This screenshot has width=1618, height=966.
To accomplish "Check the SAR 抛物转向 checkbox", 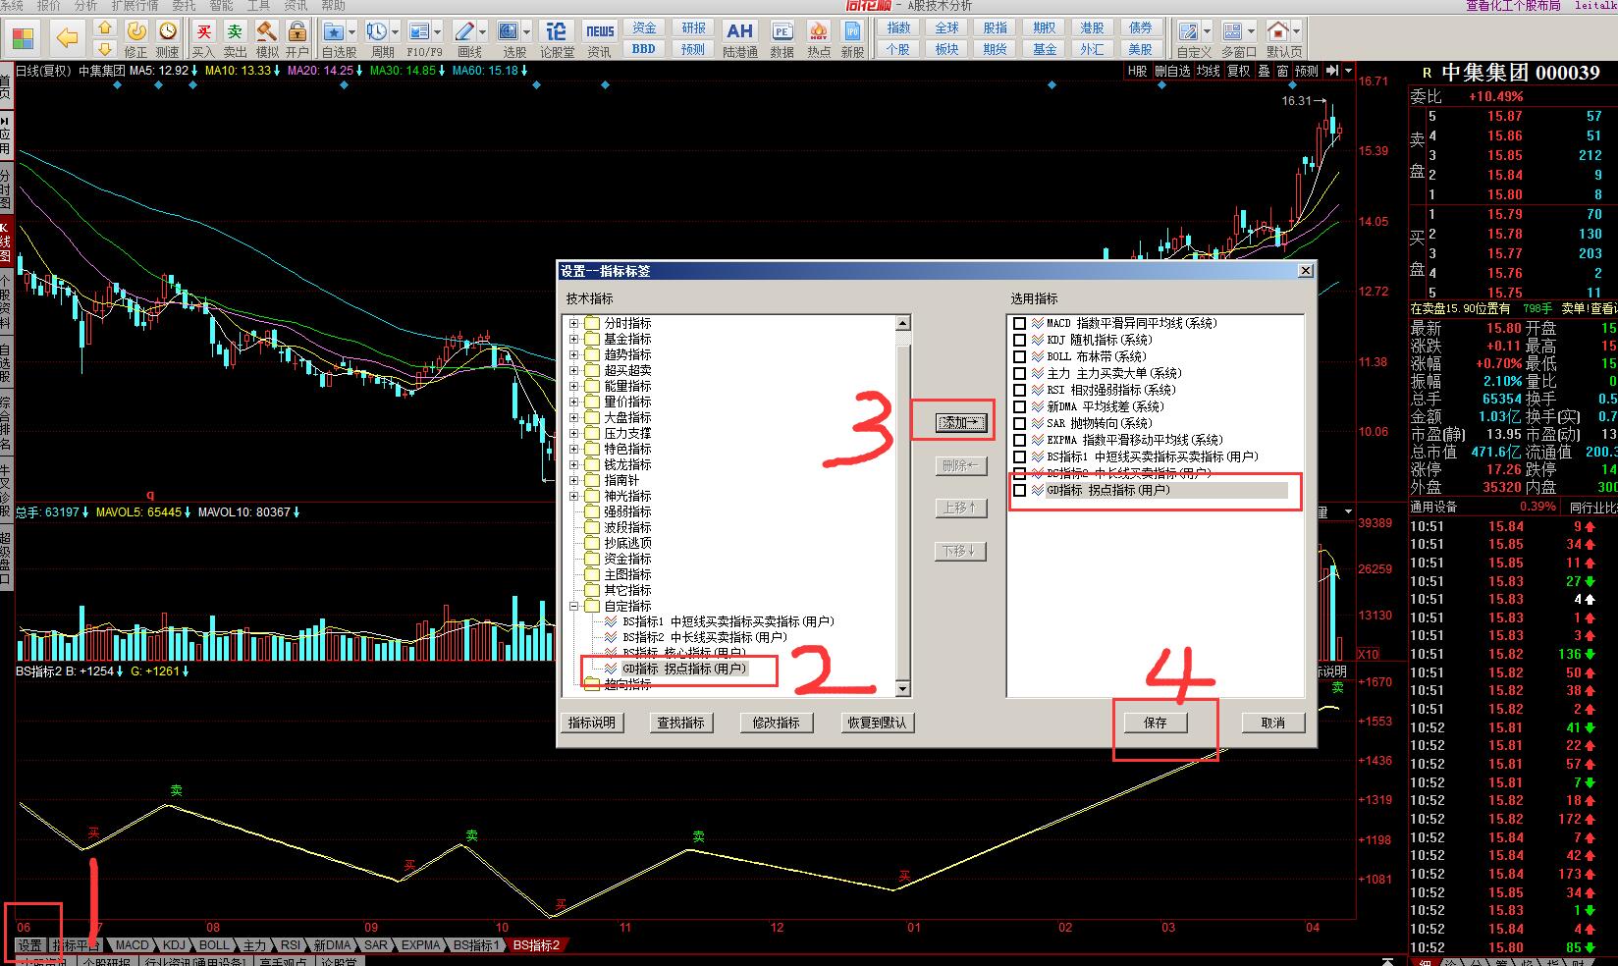I will click(1019, 423).
